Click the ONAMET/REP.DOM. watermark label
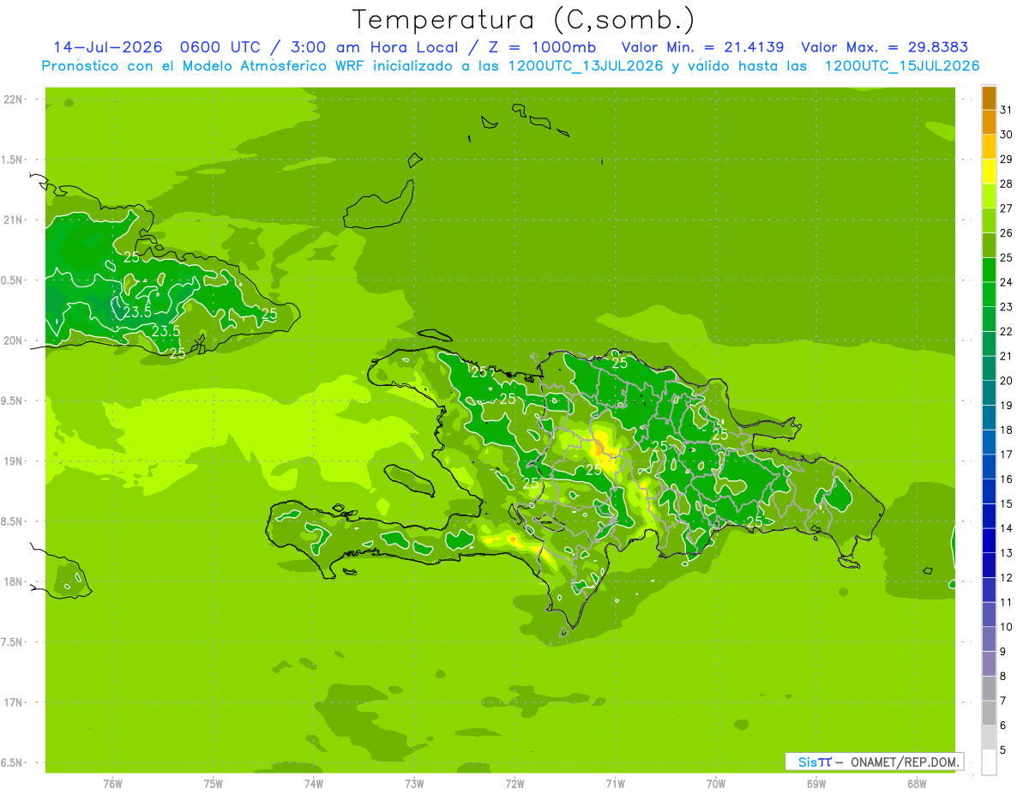Image resolution: width=1029 pixels, height=795 pixels. (x=903, y=762)
